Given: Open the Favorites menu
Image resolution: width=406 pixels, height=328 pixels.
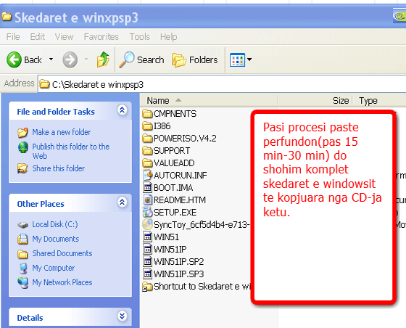Looking at the screenshot, I should [101, 36].
